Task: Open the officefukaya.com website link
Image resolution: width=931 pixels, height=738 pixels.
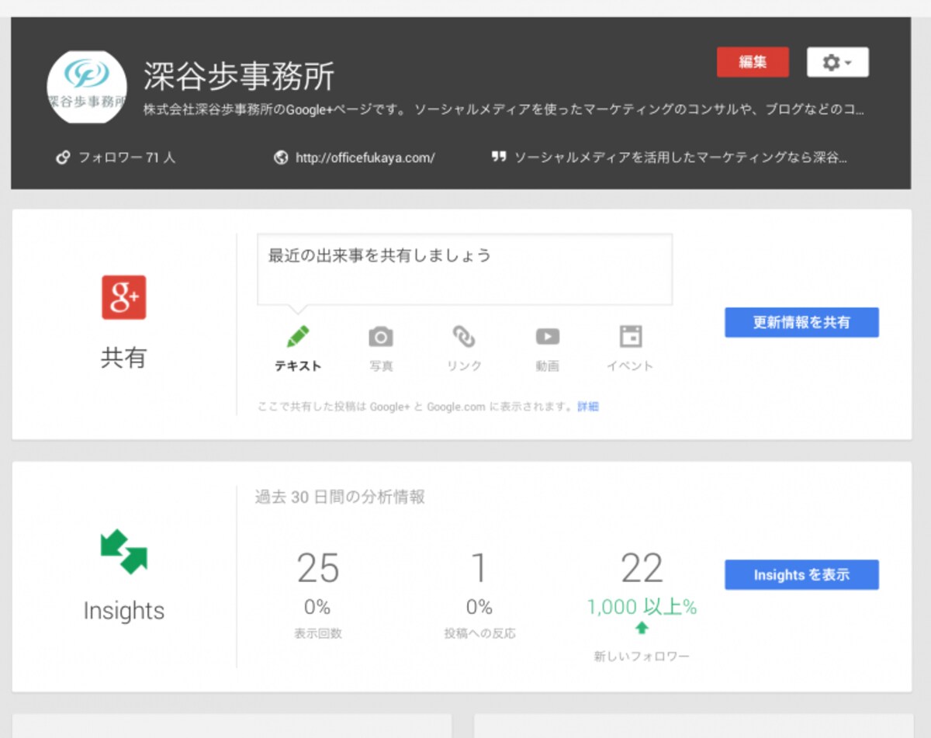Action: pos(365,158)
